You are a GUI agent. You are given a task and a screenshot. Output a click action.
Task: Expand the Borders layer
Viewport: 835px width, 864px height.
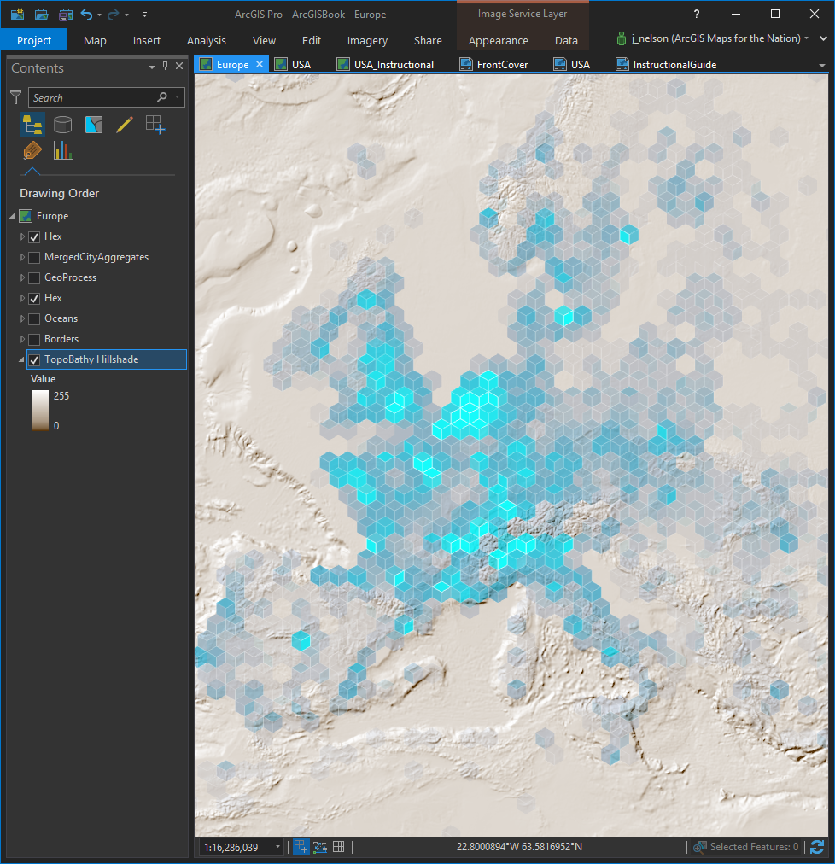[x=22, y=339]
